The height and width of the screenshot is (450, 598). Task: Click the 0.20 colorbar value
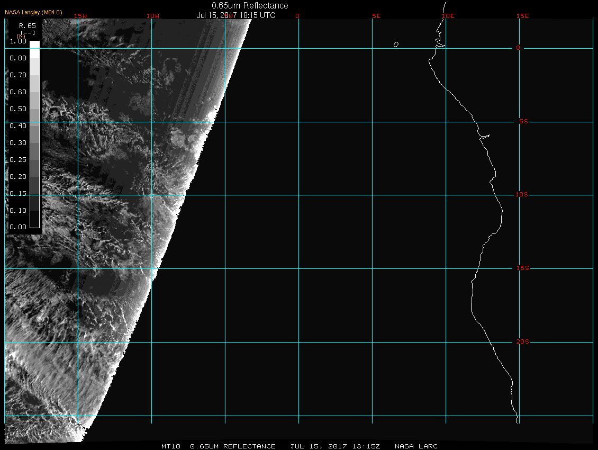18,177
